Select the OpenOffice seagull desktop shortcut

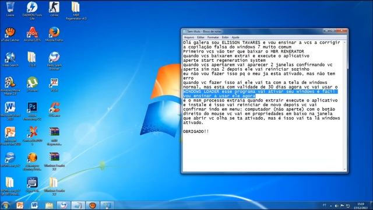click(x=10, y=159)
